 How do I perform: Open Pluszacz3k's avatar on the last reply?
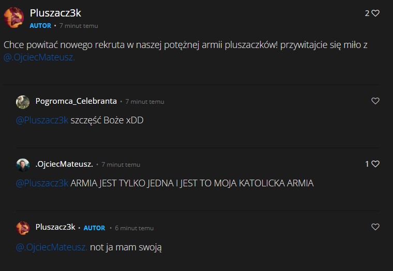click(x=23, y=228)
